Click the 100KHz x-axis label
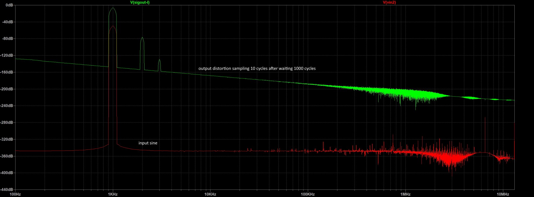 click(x=308, y=194)
